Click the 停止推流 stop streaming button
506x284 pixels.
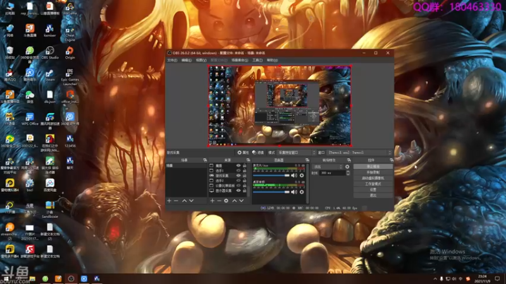tap(373, 167)
